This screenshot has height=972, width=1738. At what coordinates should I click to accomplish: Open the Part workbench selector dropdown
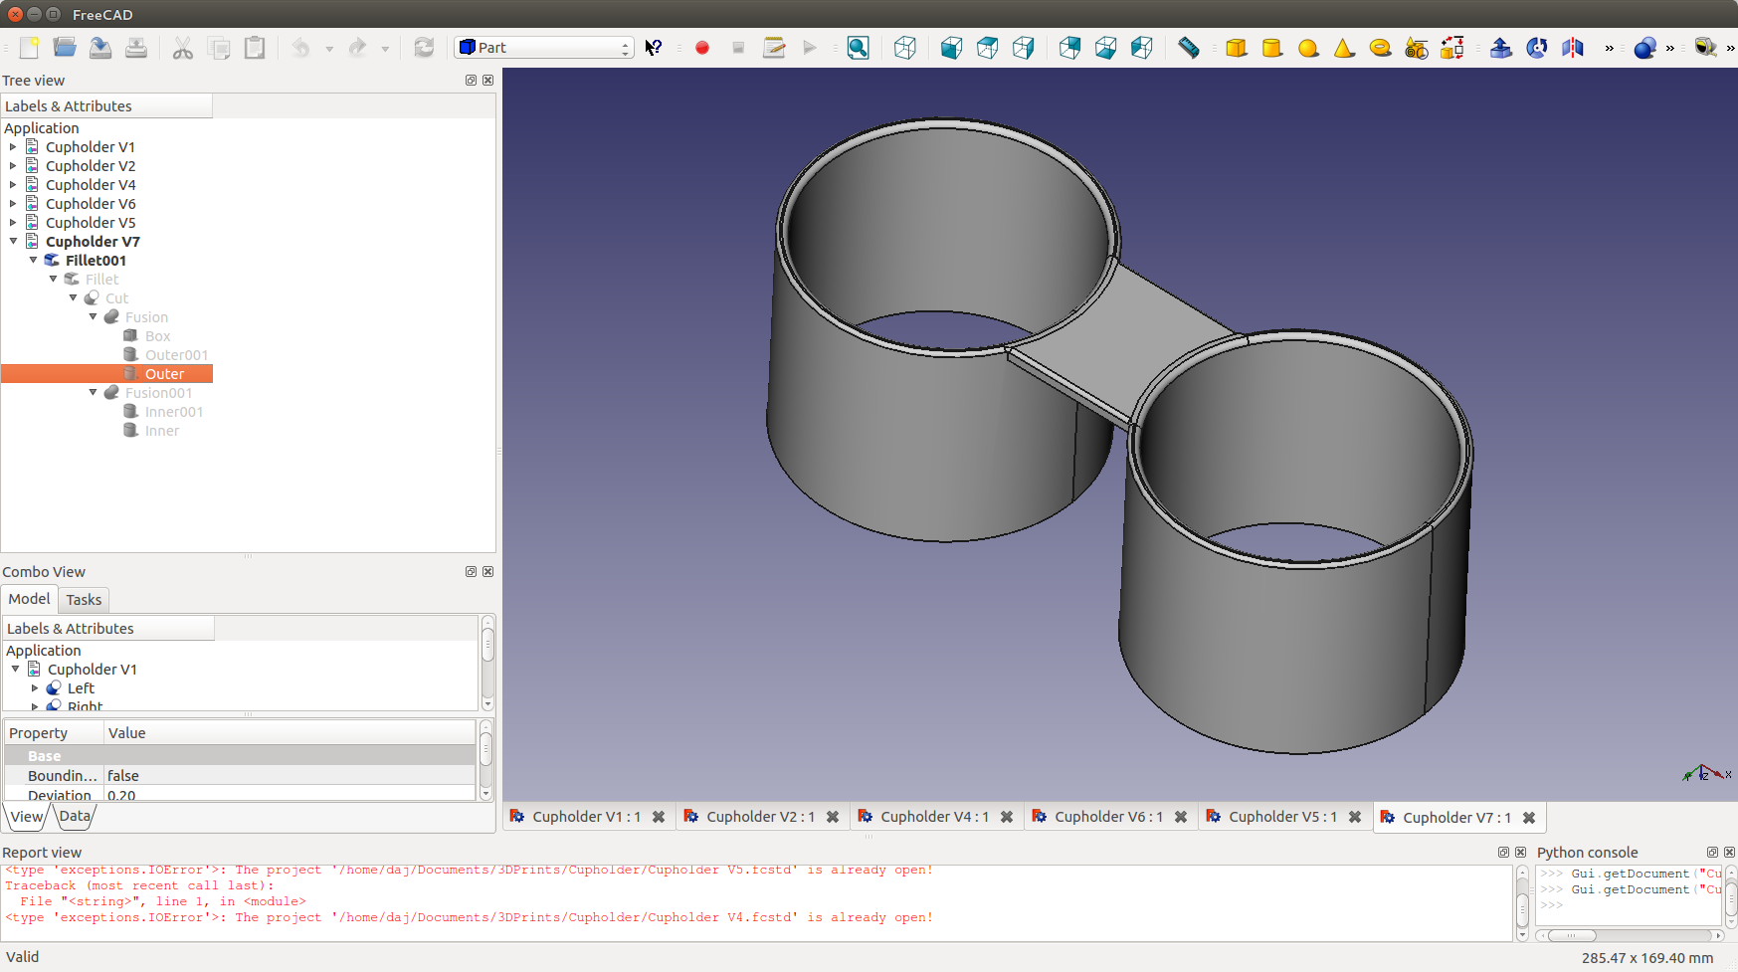[x=544, y=48]
